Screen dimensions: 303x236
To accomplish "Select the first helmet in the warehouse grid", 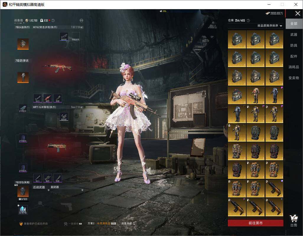I will click(237, 39).
